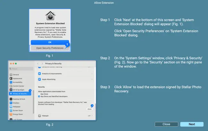Click the Appearance icon in Fig. 2 sidebar

11,78
